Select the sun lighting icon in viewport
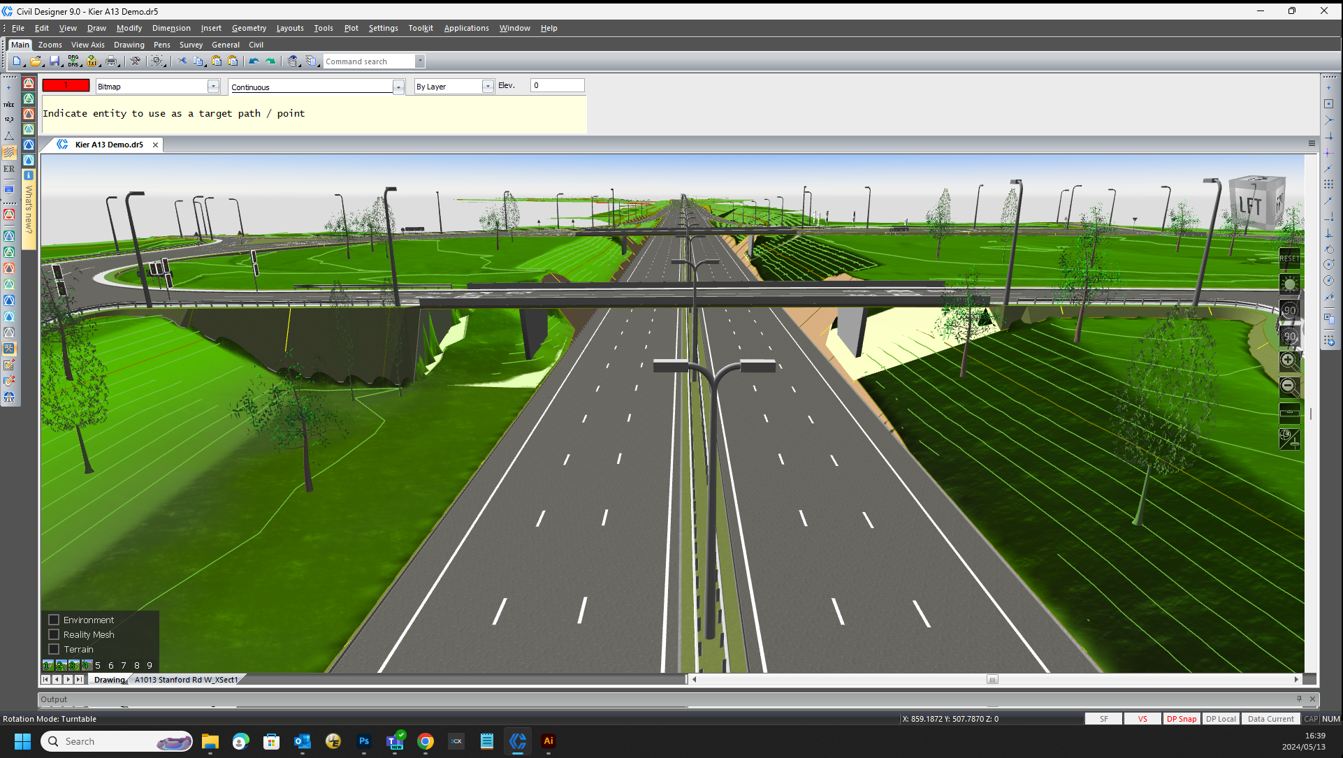 [1288, 283]
